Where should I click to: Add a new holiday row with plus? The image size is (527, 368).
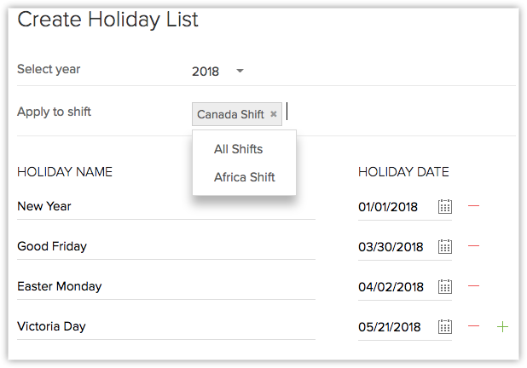click(x=502, y=326)
